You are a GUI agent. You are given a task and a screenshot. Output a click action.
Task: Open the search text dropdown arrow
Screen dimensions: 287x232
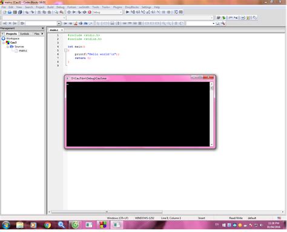(x=59, y=24)
